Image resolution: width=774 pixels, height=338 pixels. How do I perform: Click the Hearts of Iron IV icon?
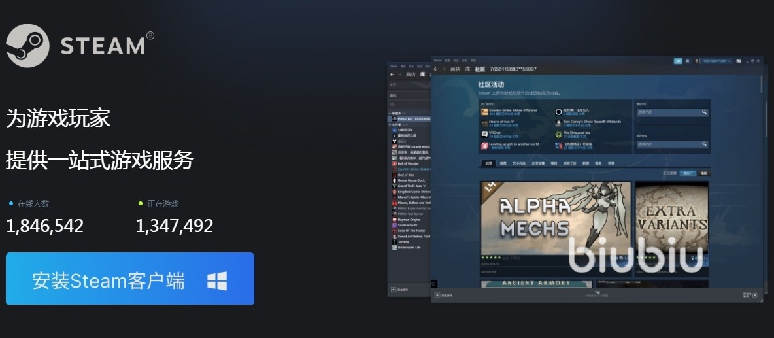(484, 123)
